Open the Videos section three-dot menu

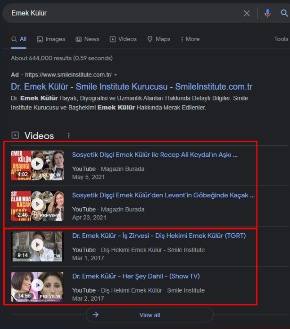pyautogui.click(x=69, y=135)
